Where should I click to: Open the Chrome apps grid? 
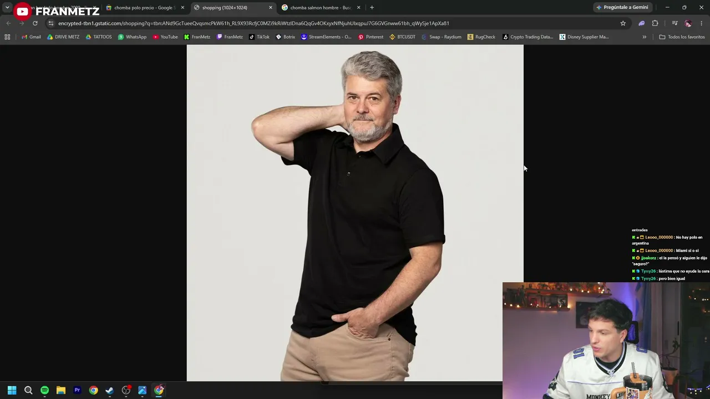click(7, 37)
